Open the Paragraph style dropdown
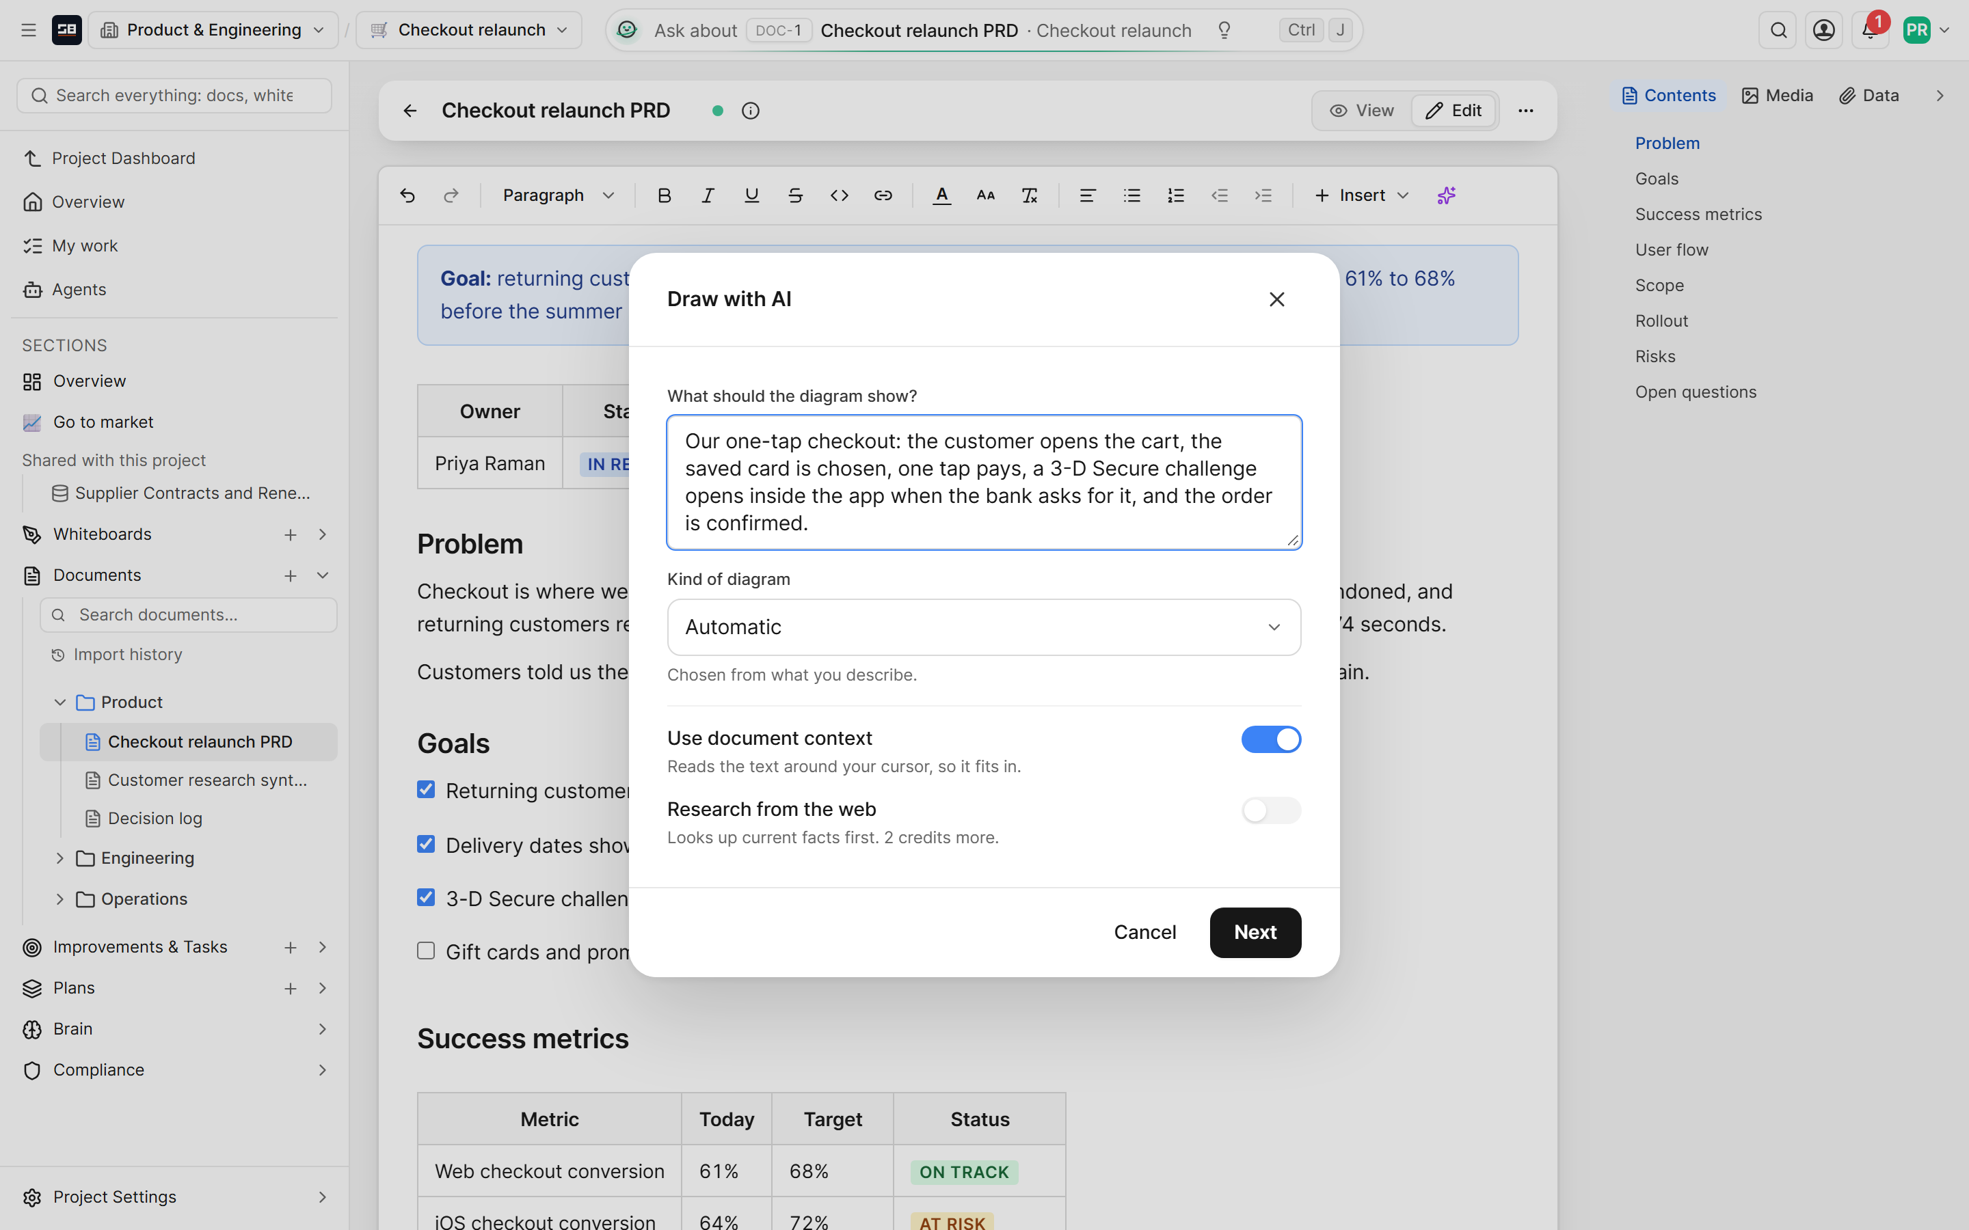Image resolution: width=1969 pixels, height=1230 pixels. click(x=558, y=195)
